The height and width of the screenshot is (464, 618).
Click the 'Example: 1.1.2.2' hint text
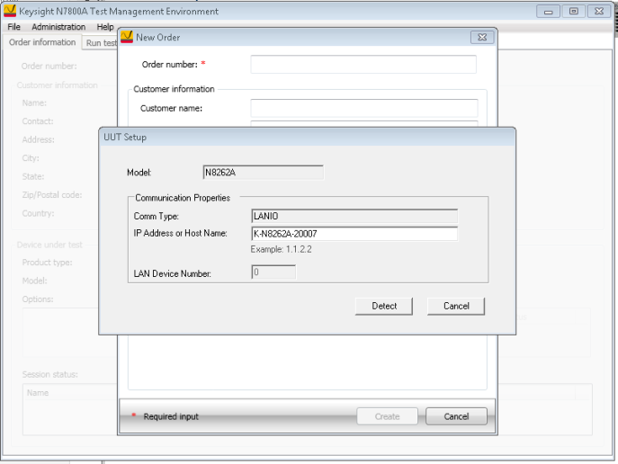(x=281, y=249)
